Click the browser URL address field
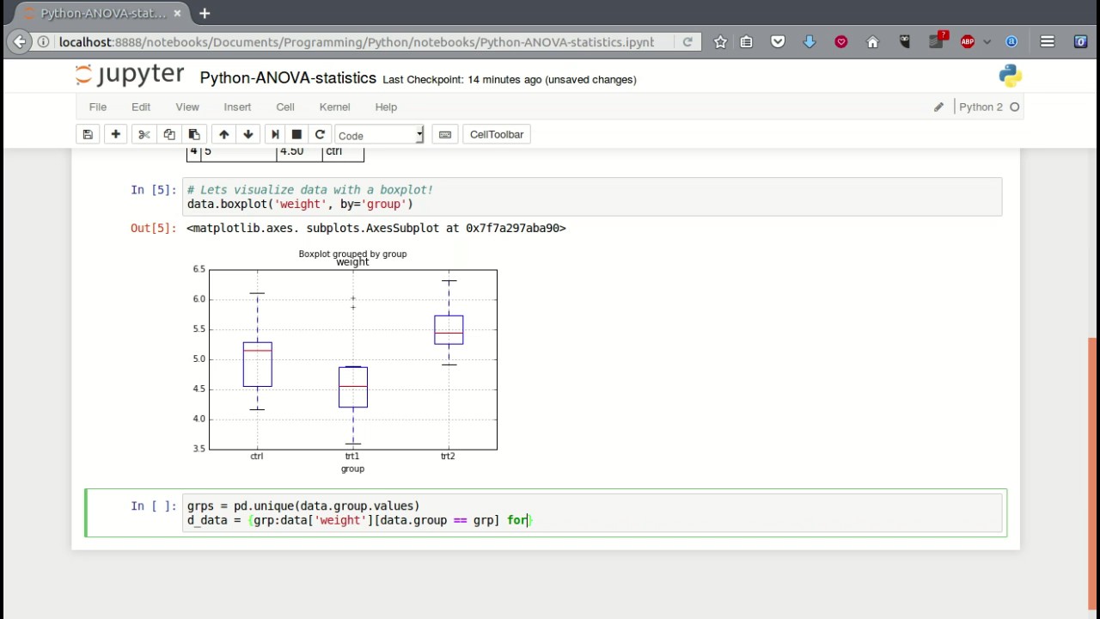This screenshot has height=619, width=1100. pos(357,41)
